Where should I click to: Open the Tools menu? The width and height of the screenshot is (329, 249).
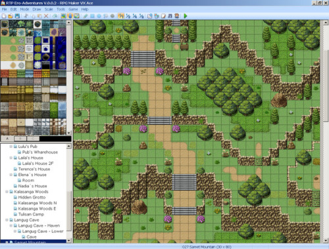[61, 9]
